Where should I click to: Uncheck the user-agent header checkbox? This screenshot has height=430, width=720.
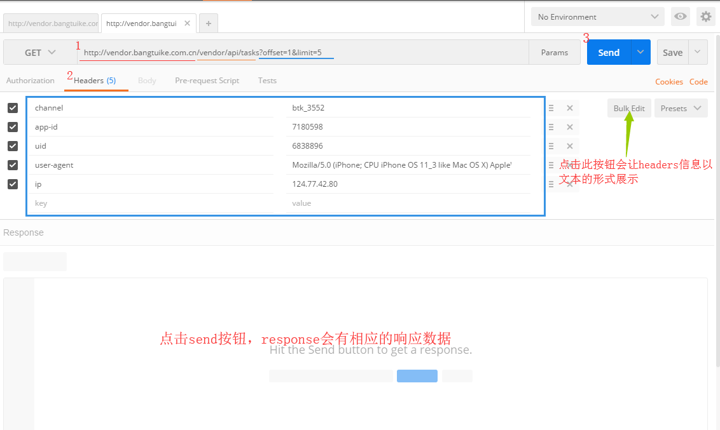(13, 165)
